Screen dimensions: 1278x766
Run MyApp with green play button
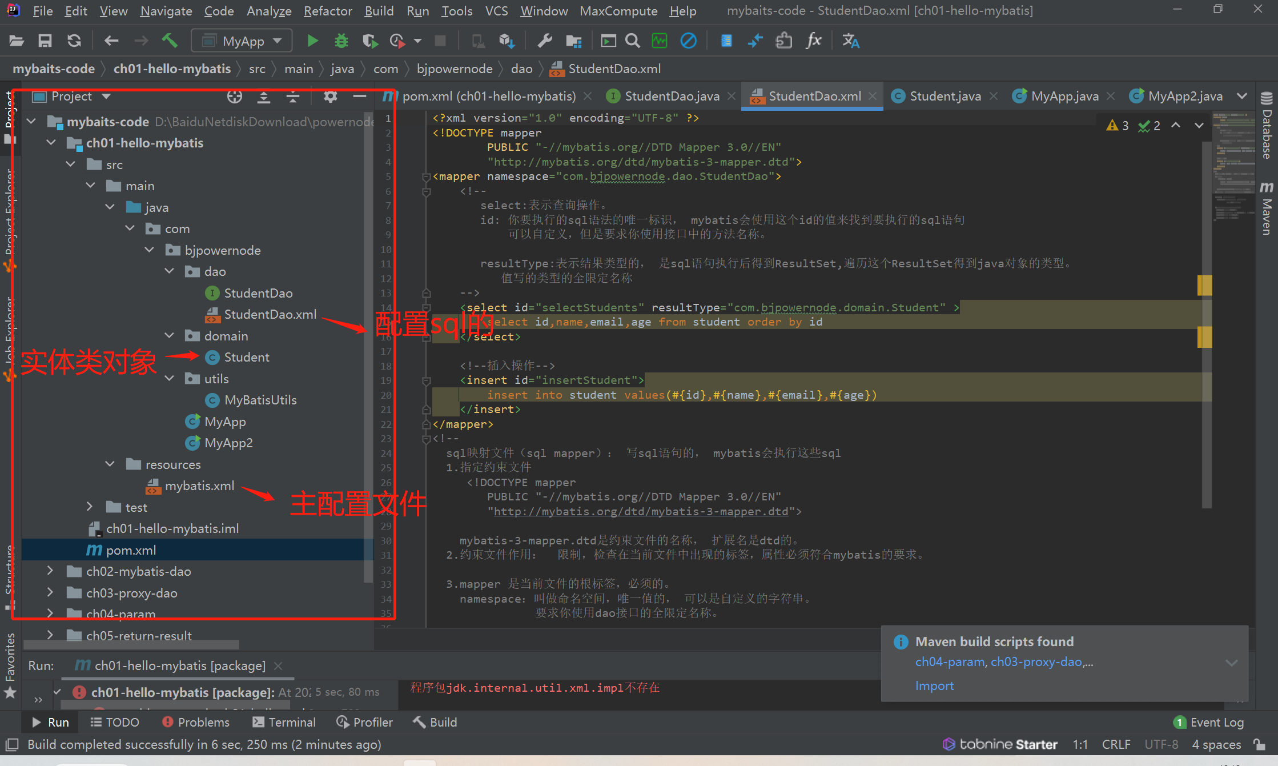point(312,41)
